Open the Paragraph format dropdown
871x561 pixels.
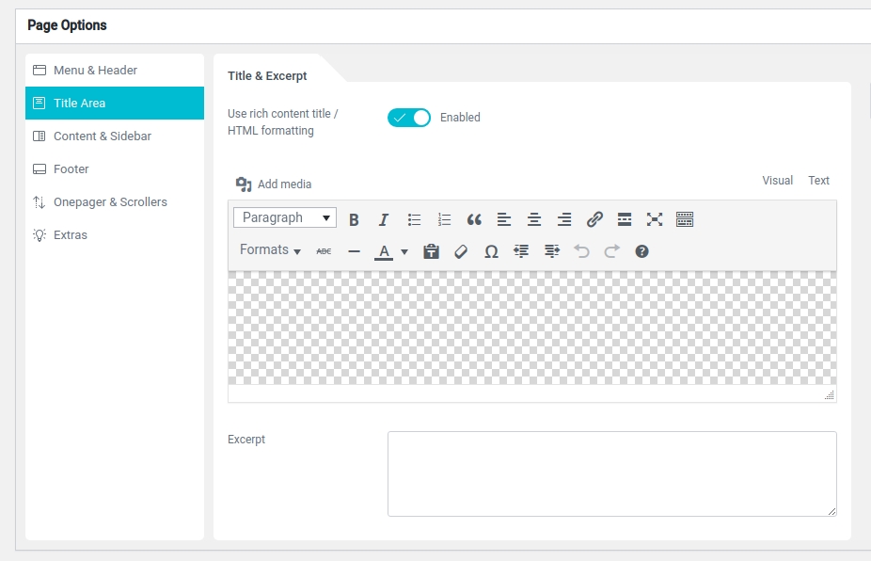(x=284, y=217)
